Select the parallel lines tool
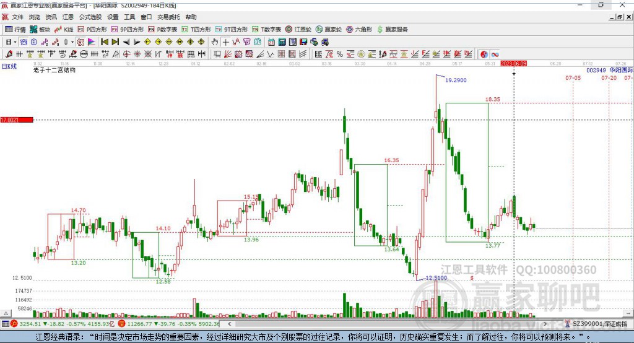This screenshot has height=343, width=634. click(x=302, y=54)
